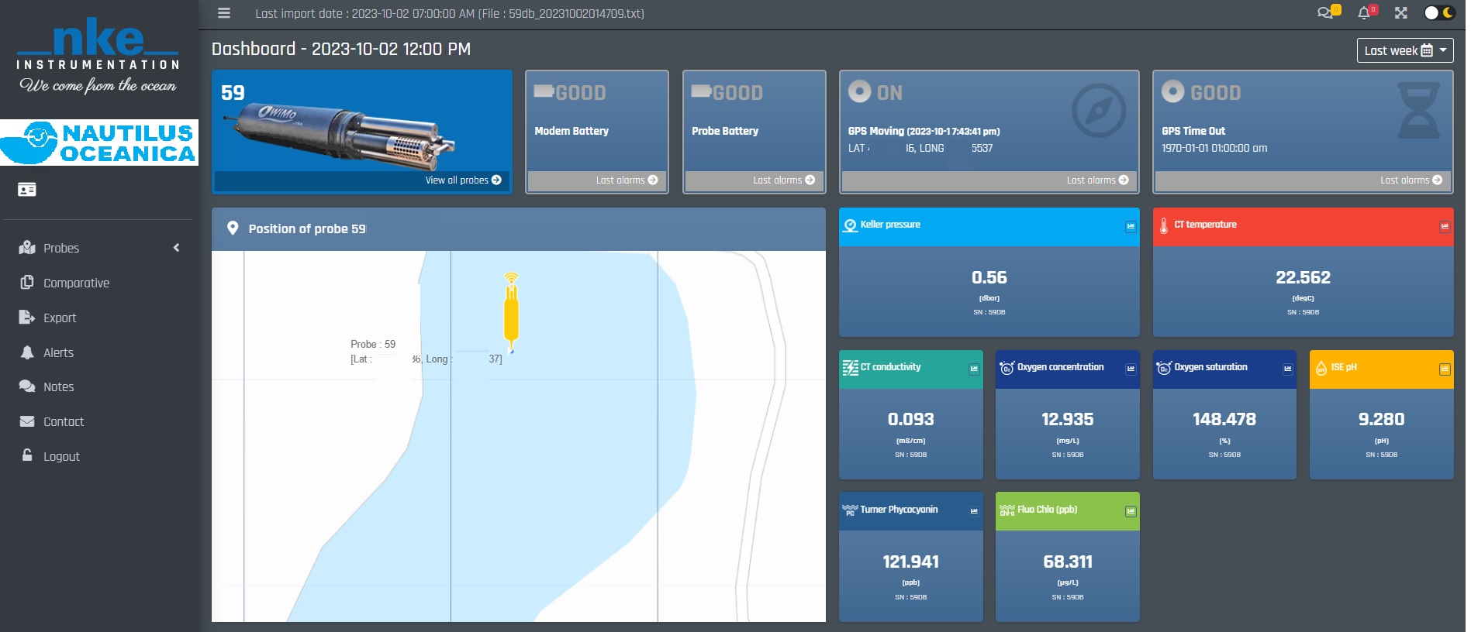Open the chat messages icon in header
The width and height of the screenshot is (1471, 632).
click(1326, 13)
